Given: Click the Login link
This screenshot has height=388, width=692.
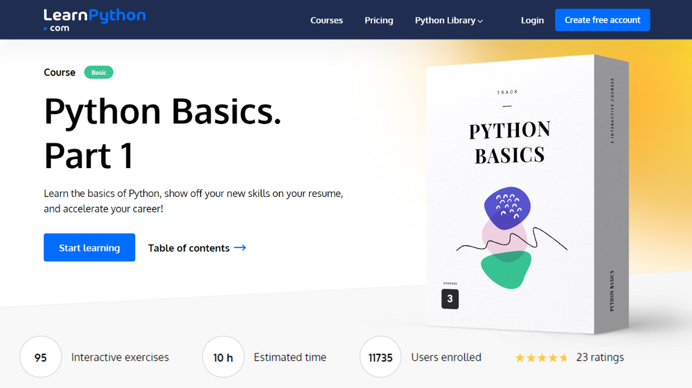Looking at the screenshot, I should [532, 20].
